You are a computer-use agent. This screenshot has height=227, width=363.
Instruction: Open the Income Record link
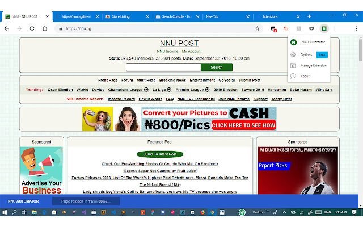pos(121,99)
